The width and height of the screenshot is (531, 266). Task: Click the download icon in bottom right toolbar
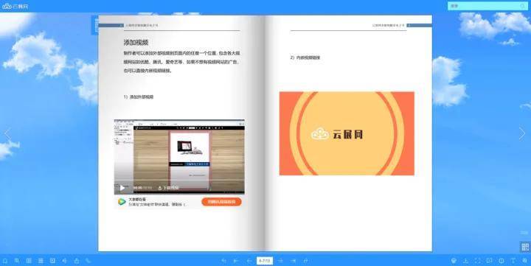tap(465, 261)
